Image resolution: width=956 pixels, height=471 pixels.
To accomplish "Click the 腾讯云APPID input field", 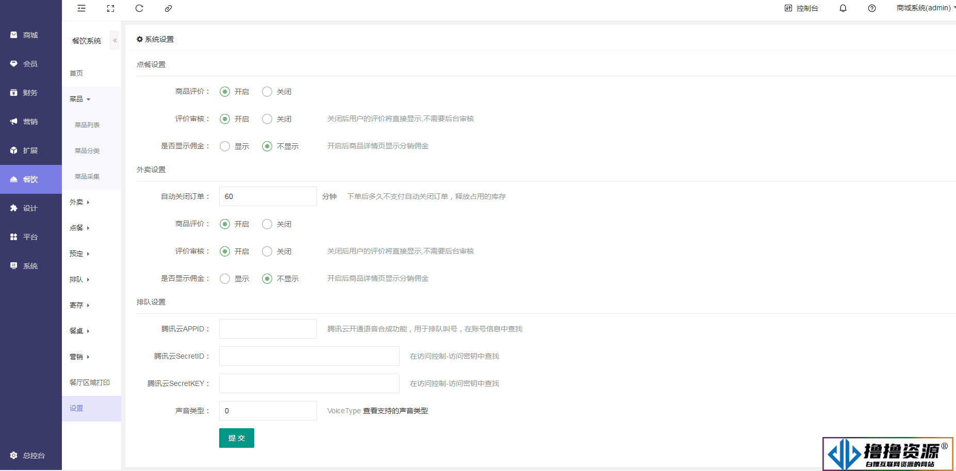I will tap(268, 329).
